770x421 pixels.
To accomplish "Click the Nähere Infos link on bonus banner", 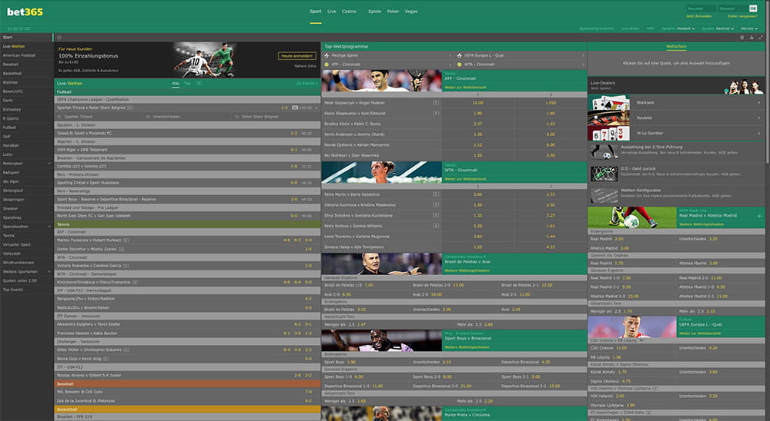I will tap(305, 66).
